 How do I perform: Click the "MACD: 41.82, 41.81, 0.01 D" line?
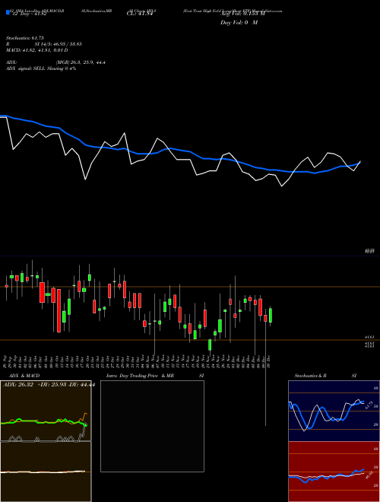[36, 50]
